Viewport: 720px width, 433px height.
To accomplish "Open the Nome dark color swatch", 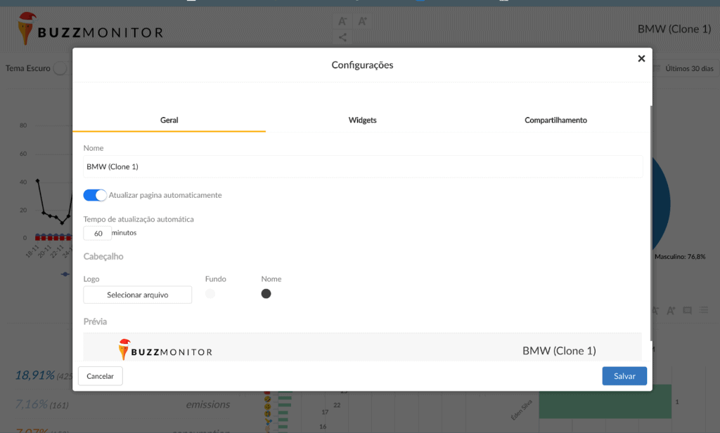I will click(x=266, y=294).
